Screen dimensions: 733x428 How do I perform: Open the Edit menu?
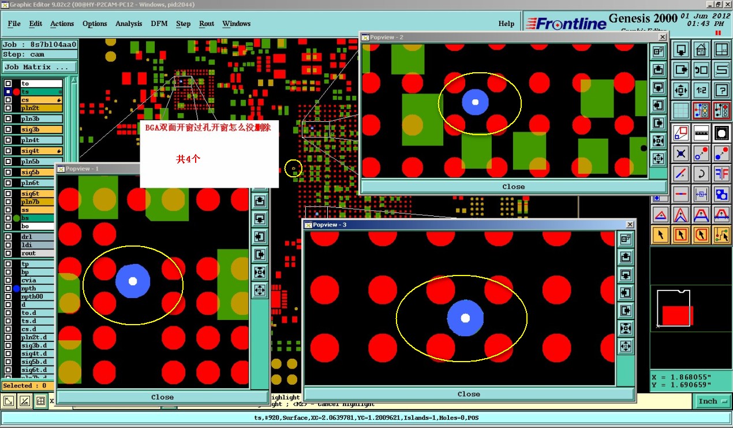[36, 24]
